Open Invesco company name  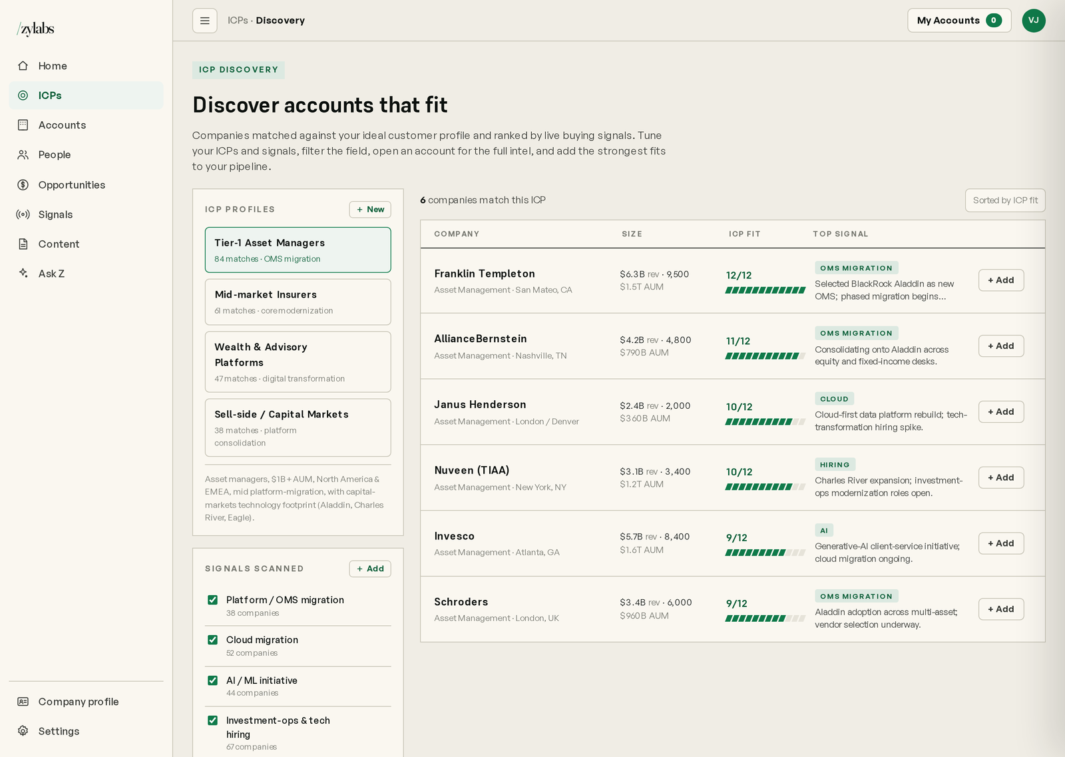(455, 537)
